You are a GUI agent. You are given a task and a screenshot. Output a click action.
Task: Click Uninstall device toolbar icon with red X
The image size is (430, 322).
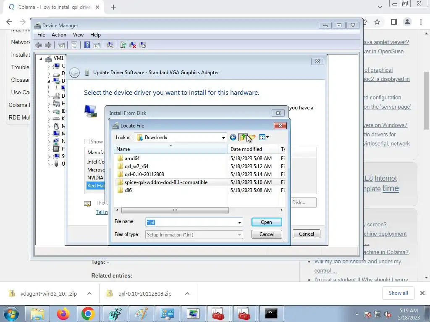(133, 45)
